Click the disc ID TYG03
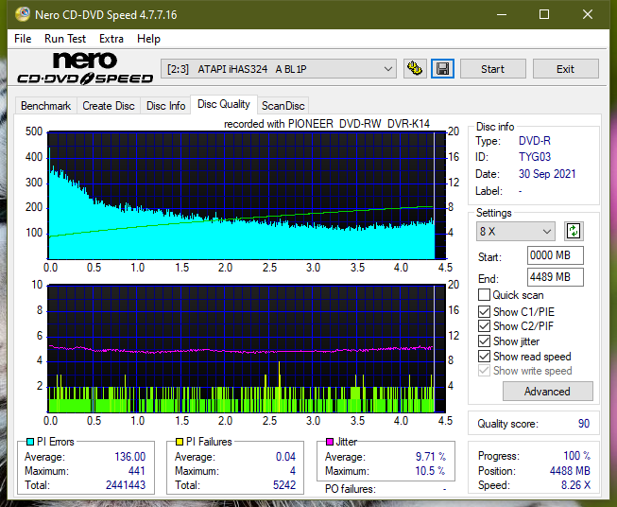Screen dimensions: 617x507 [x=535, y=157]
